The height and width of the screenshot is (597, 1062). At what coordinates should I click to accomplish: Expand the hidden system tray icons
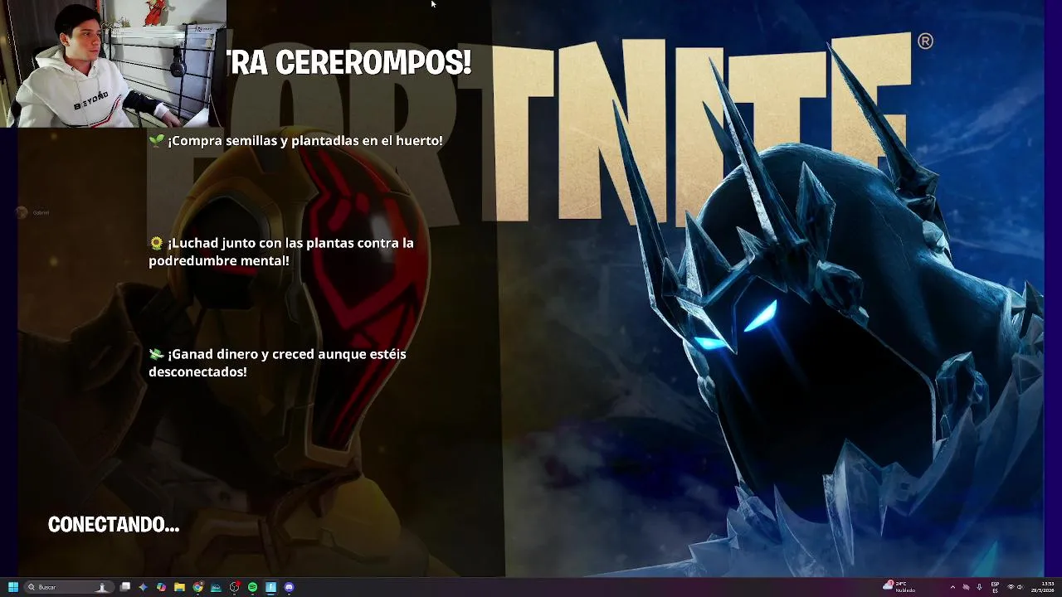[952, 587]
